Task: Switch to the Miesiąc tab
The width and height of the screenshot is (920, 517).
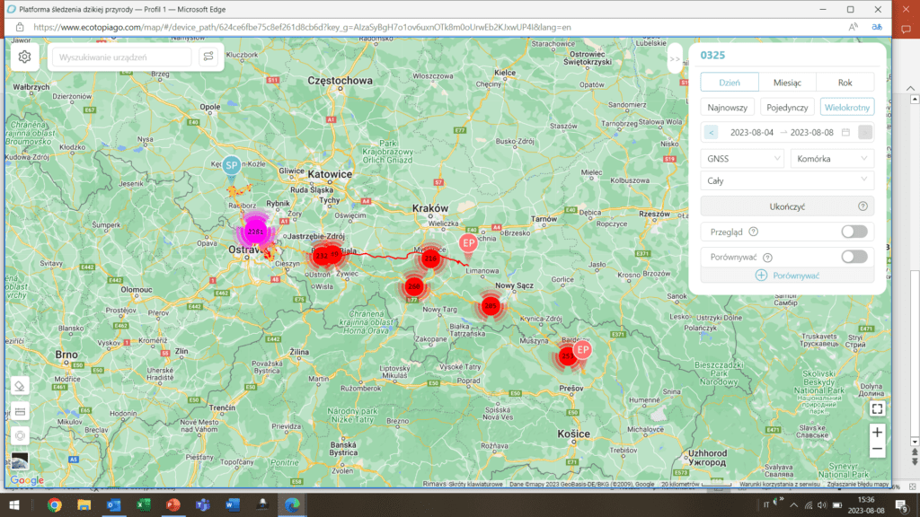Action: [x=786, y=82]
